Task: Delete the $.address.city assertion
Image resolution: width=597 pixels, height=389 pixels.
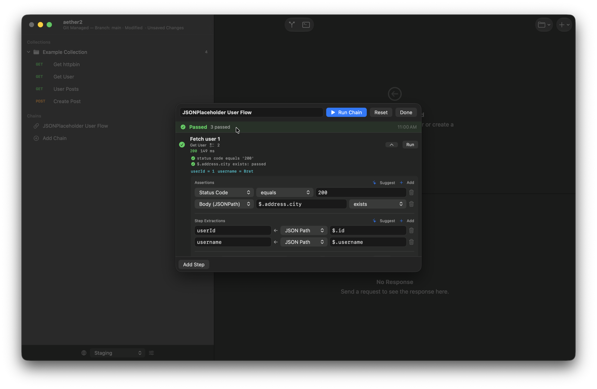Action: pos(411,204)
